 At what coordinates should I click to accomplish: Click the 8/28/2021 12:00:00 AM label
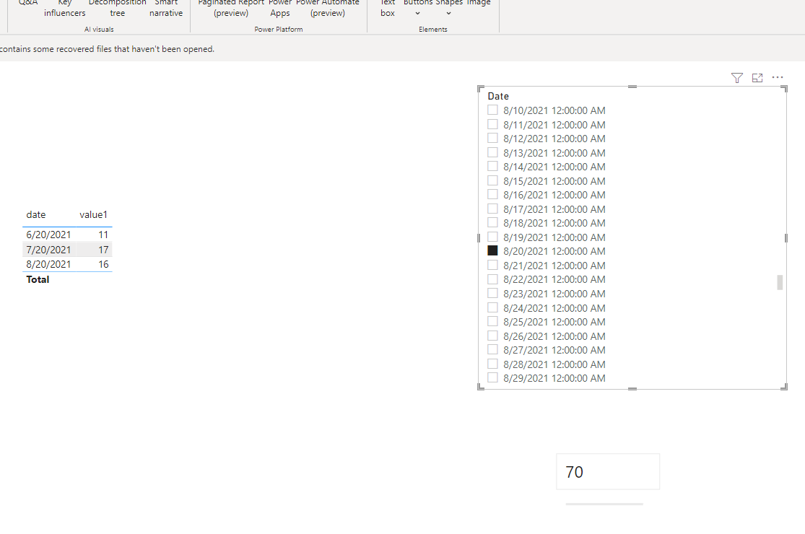(x=554, y=364)
